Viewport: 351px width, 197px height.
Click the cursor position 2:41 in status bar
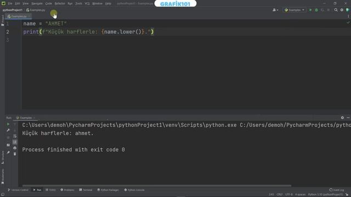pos(271,195)
